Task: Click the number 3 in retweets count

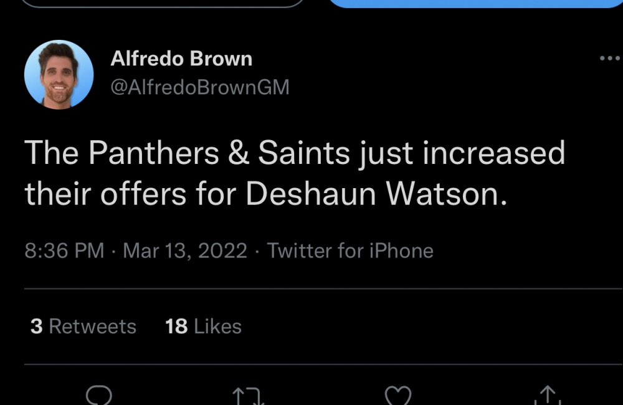Action: tap(36, 326)
